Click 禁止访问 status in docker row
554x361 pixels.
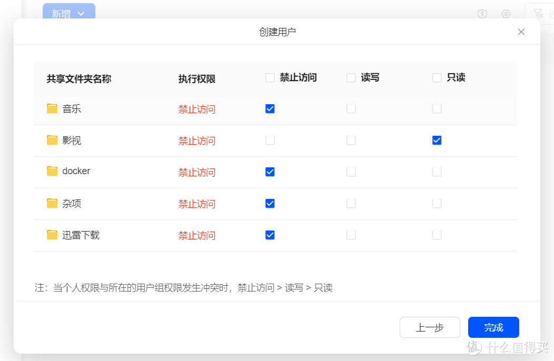197,173
